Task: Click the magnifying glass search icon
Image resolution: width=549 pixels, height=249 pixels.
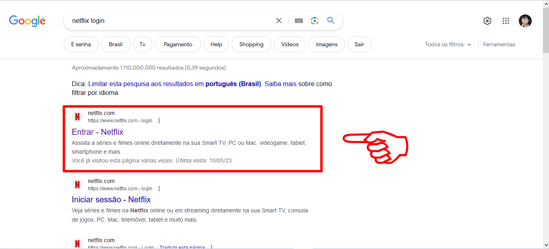Action: point(331,21)
